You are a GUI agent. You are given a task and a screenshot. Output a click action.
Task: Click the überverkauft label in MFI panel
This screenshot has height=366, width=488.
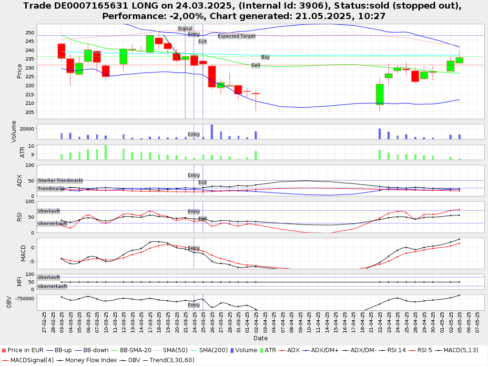[52, 286]
